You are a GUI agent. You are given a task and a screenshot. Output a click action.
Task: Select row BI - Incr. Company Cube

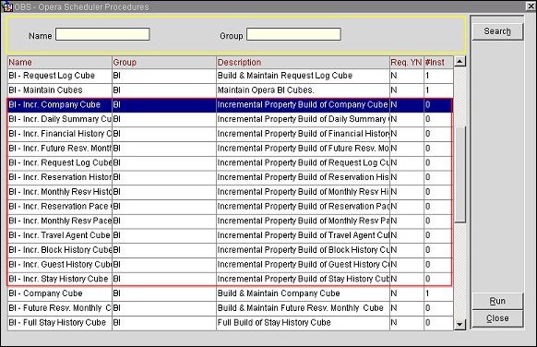tap(231, 105)
